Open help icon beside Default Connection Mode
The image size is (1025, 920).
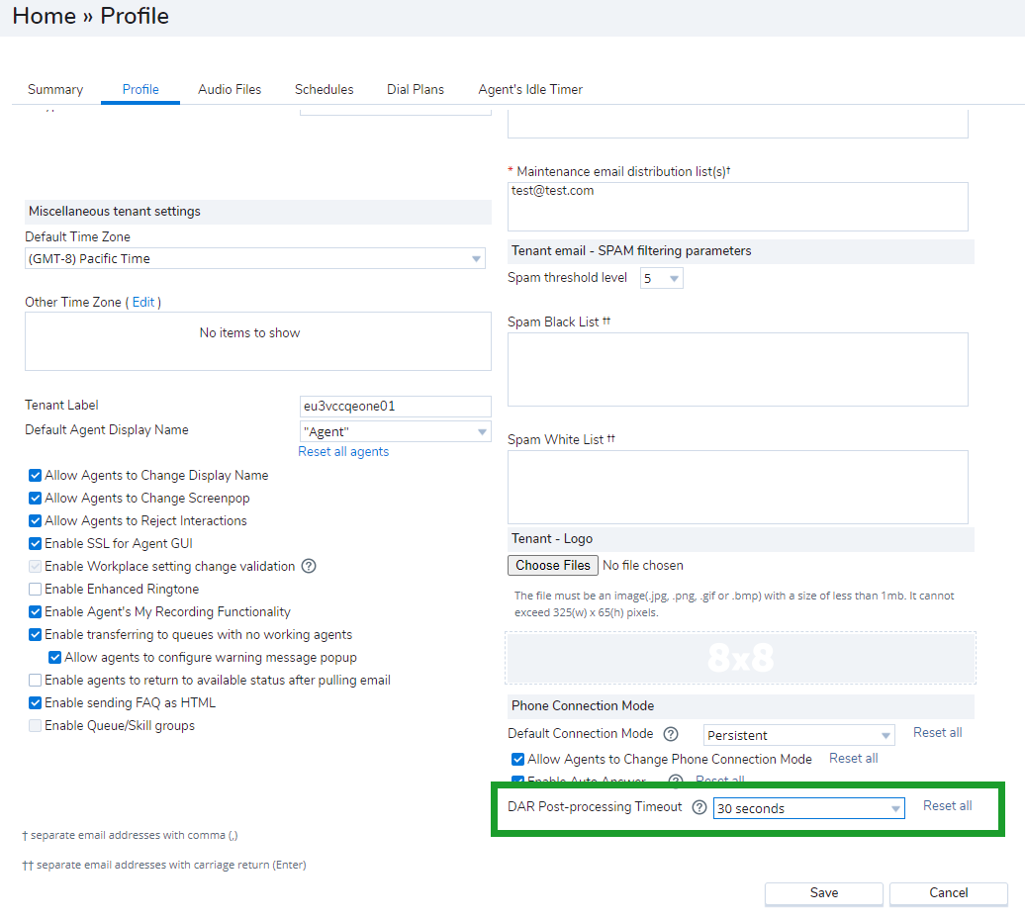coord(671,734)
